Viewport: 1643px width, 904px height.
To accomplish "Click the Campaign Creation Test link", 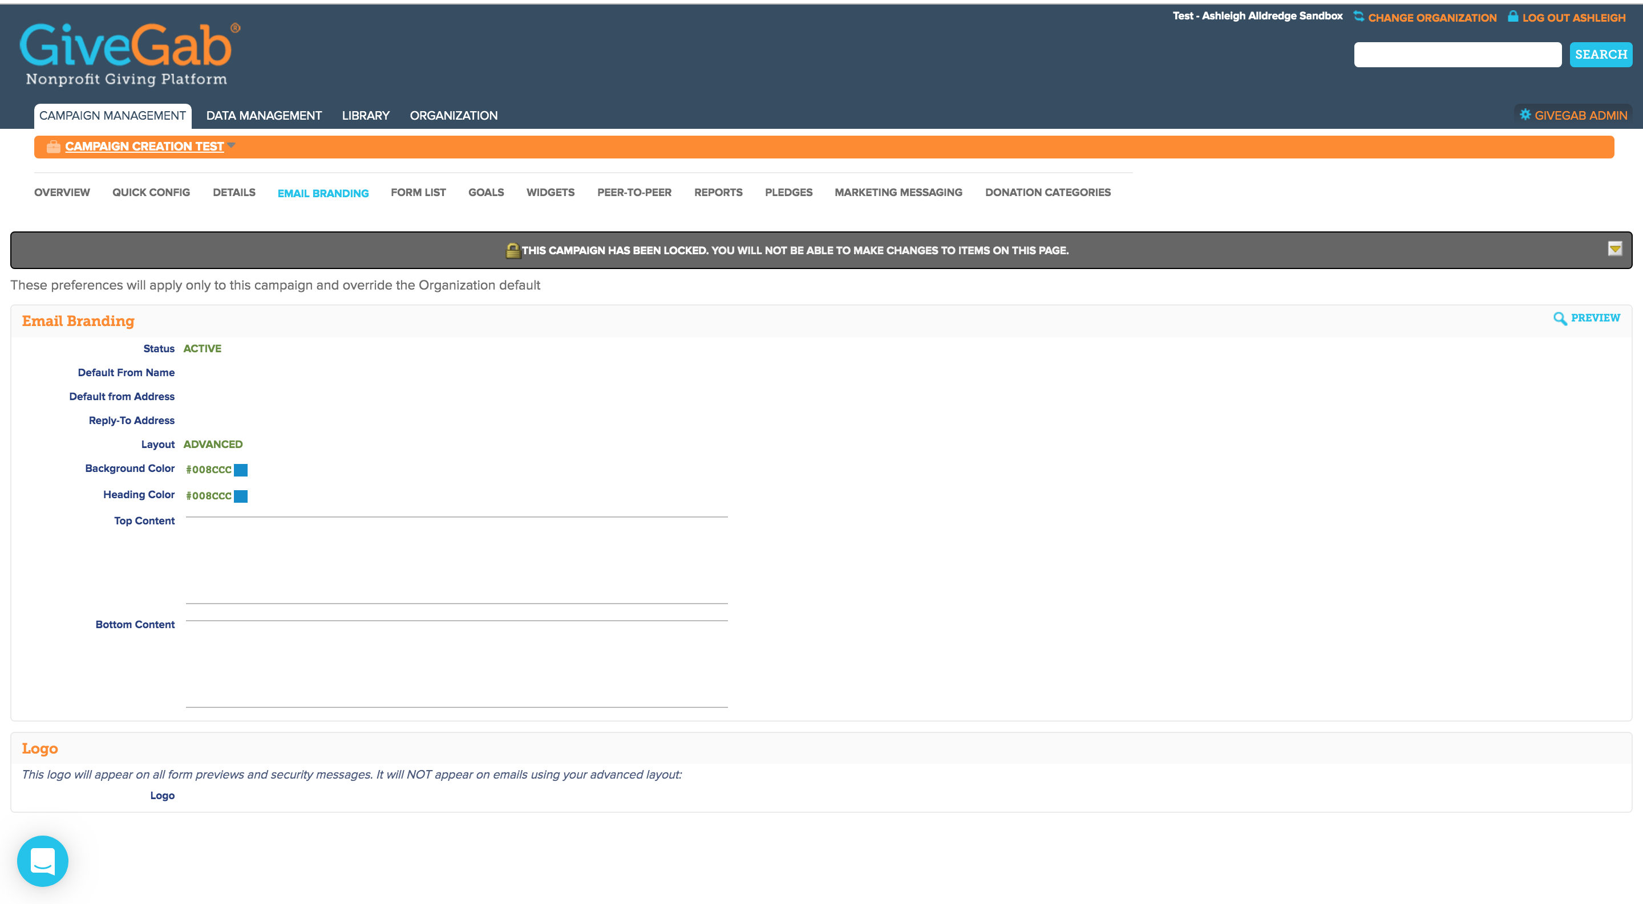I will point(144,146).
